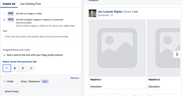
Task: Click the 'Sponsored' label
Action: pyautogui.click(x=103, y=15)
